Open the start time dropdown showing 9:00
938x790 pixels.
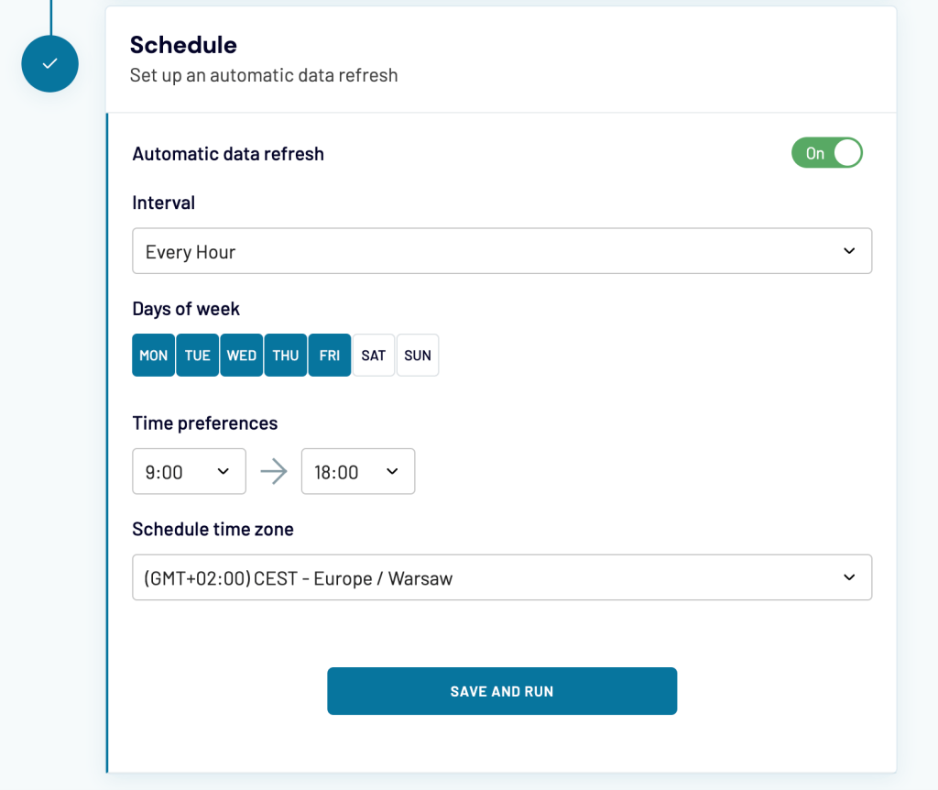pos(189,471)
